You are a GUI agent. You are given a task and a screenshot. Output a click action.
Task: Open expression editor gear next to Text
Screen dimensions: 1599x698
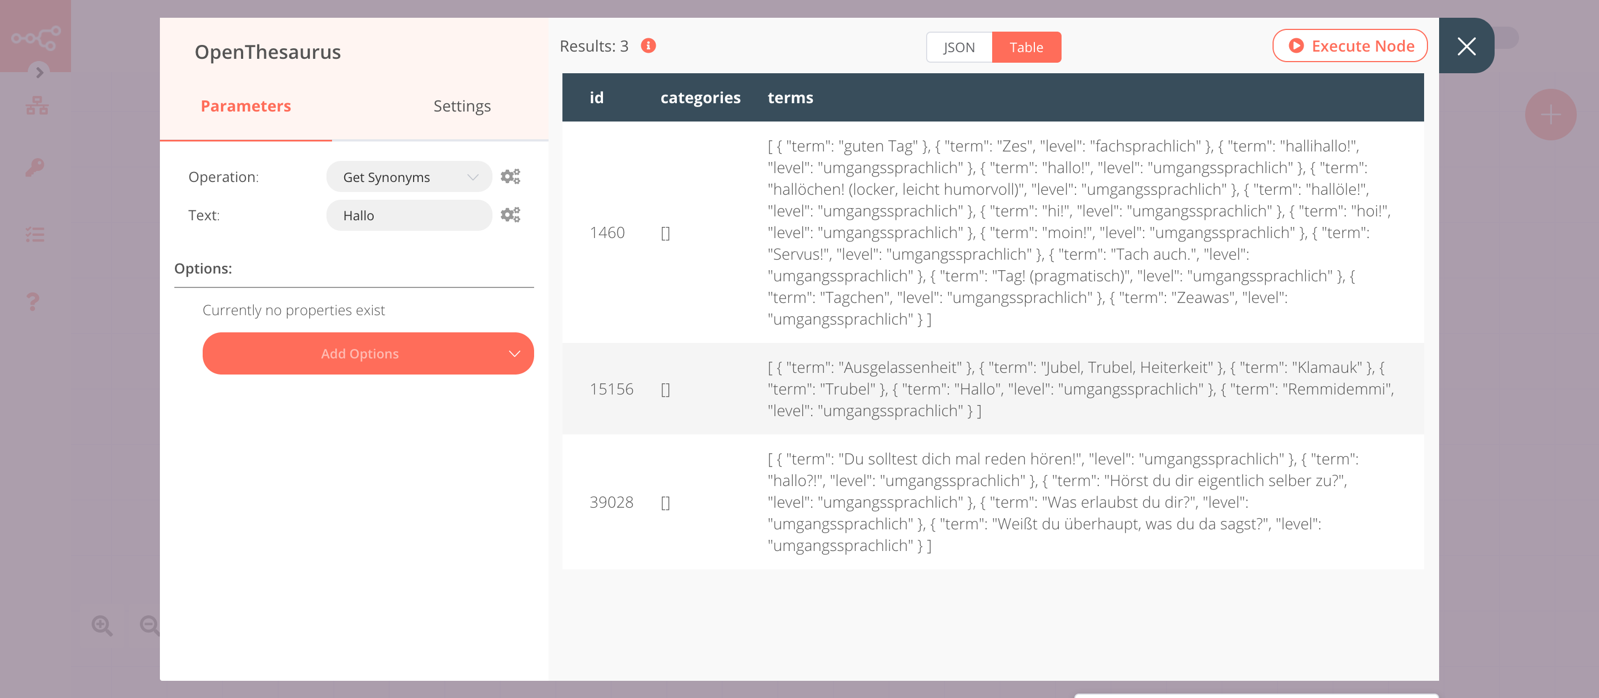tap(510, 215)
